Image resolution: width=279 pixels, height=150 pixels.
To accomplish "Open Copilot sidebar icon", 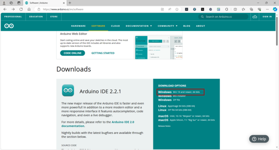I will pos(275,9).
